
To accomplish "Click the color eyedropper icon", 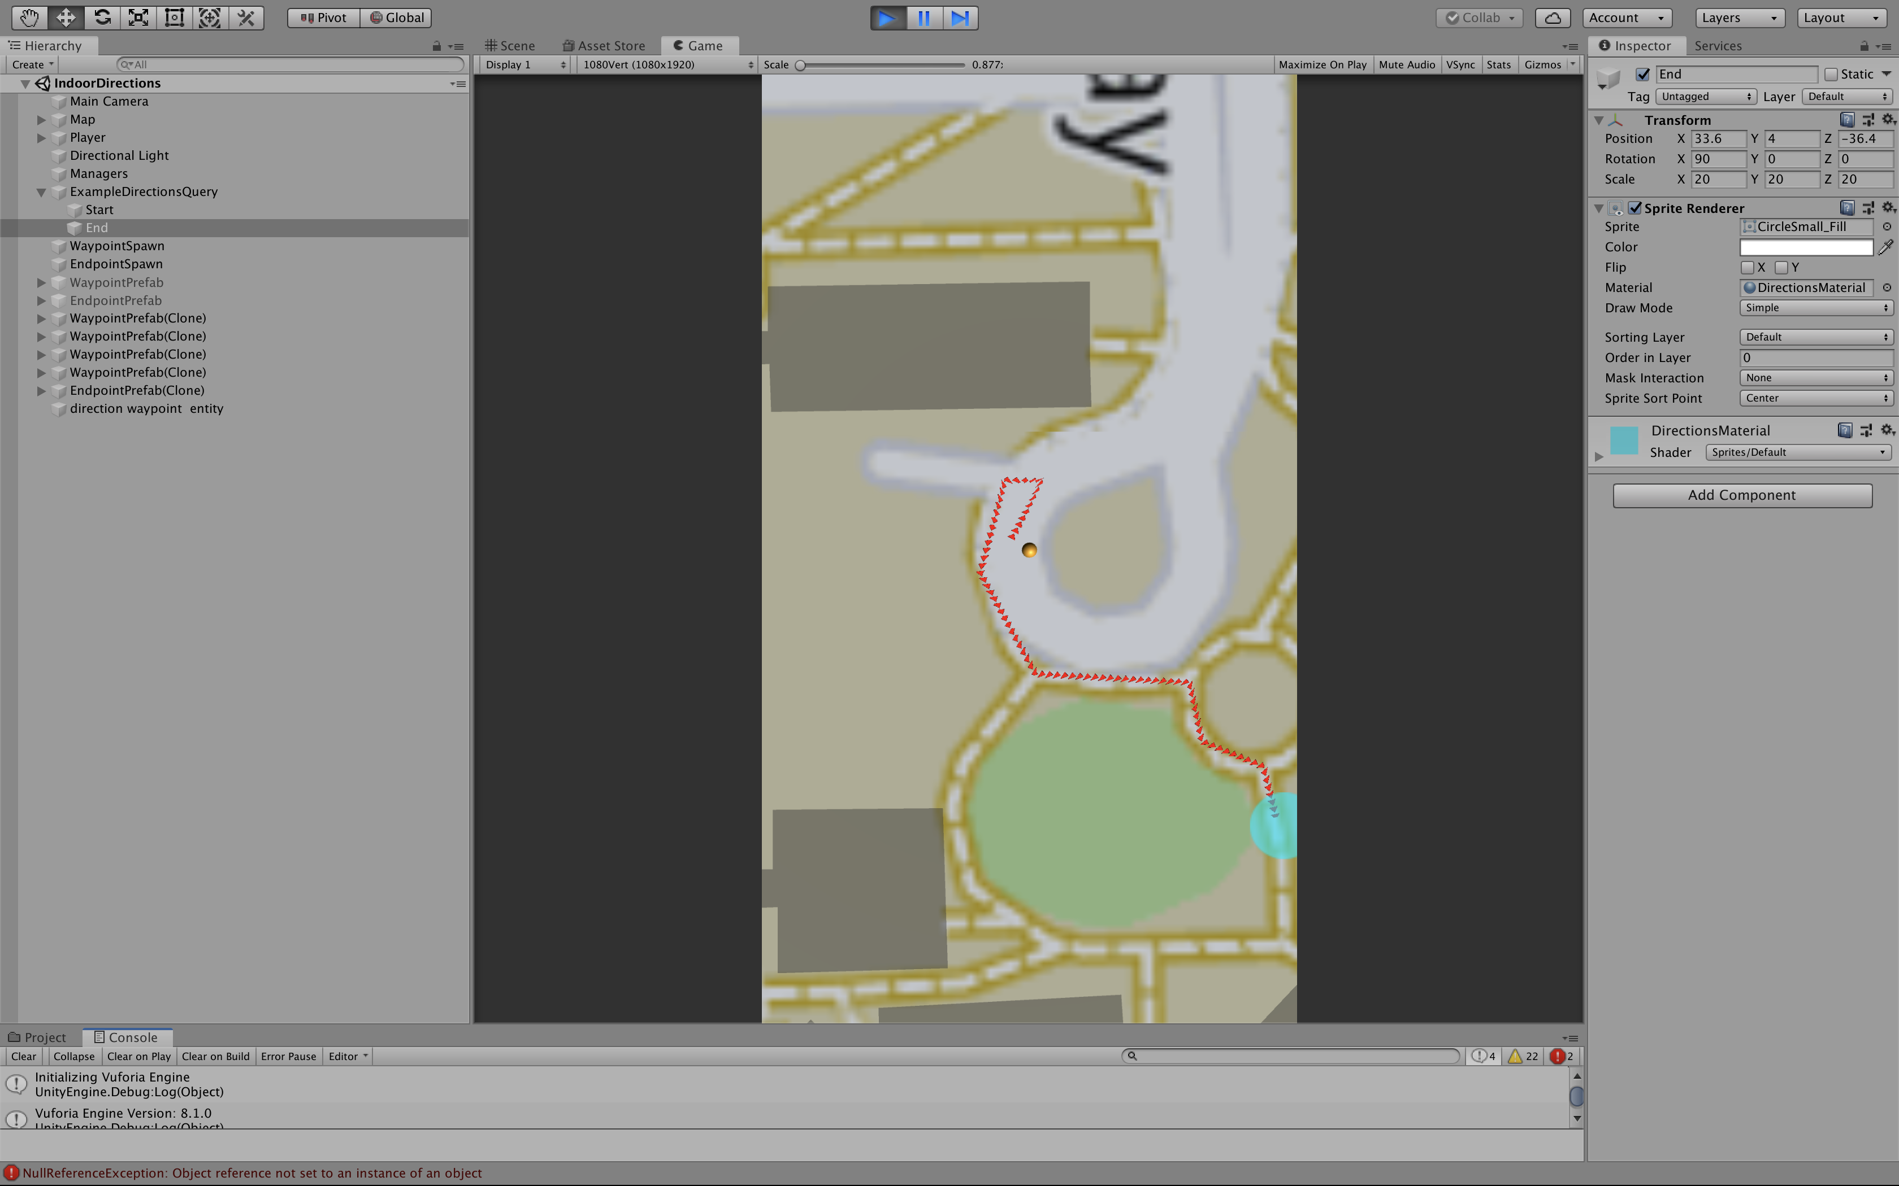I will coord(1885,247).
